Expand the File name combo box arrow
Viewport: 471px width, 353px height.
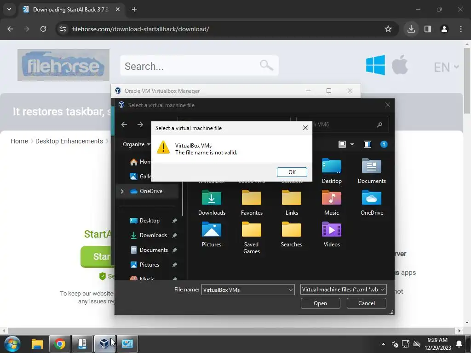[291, 290]
